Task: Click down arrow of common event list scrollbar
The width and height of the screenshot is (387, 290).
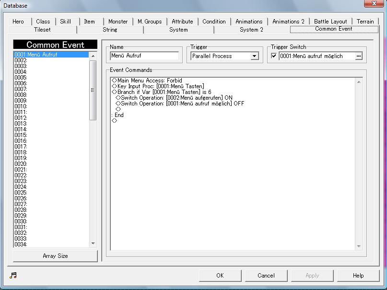Action: (93, 244)
